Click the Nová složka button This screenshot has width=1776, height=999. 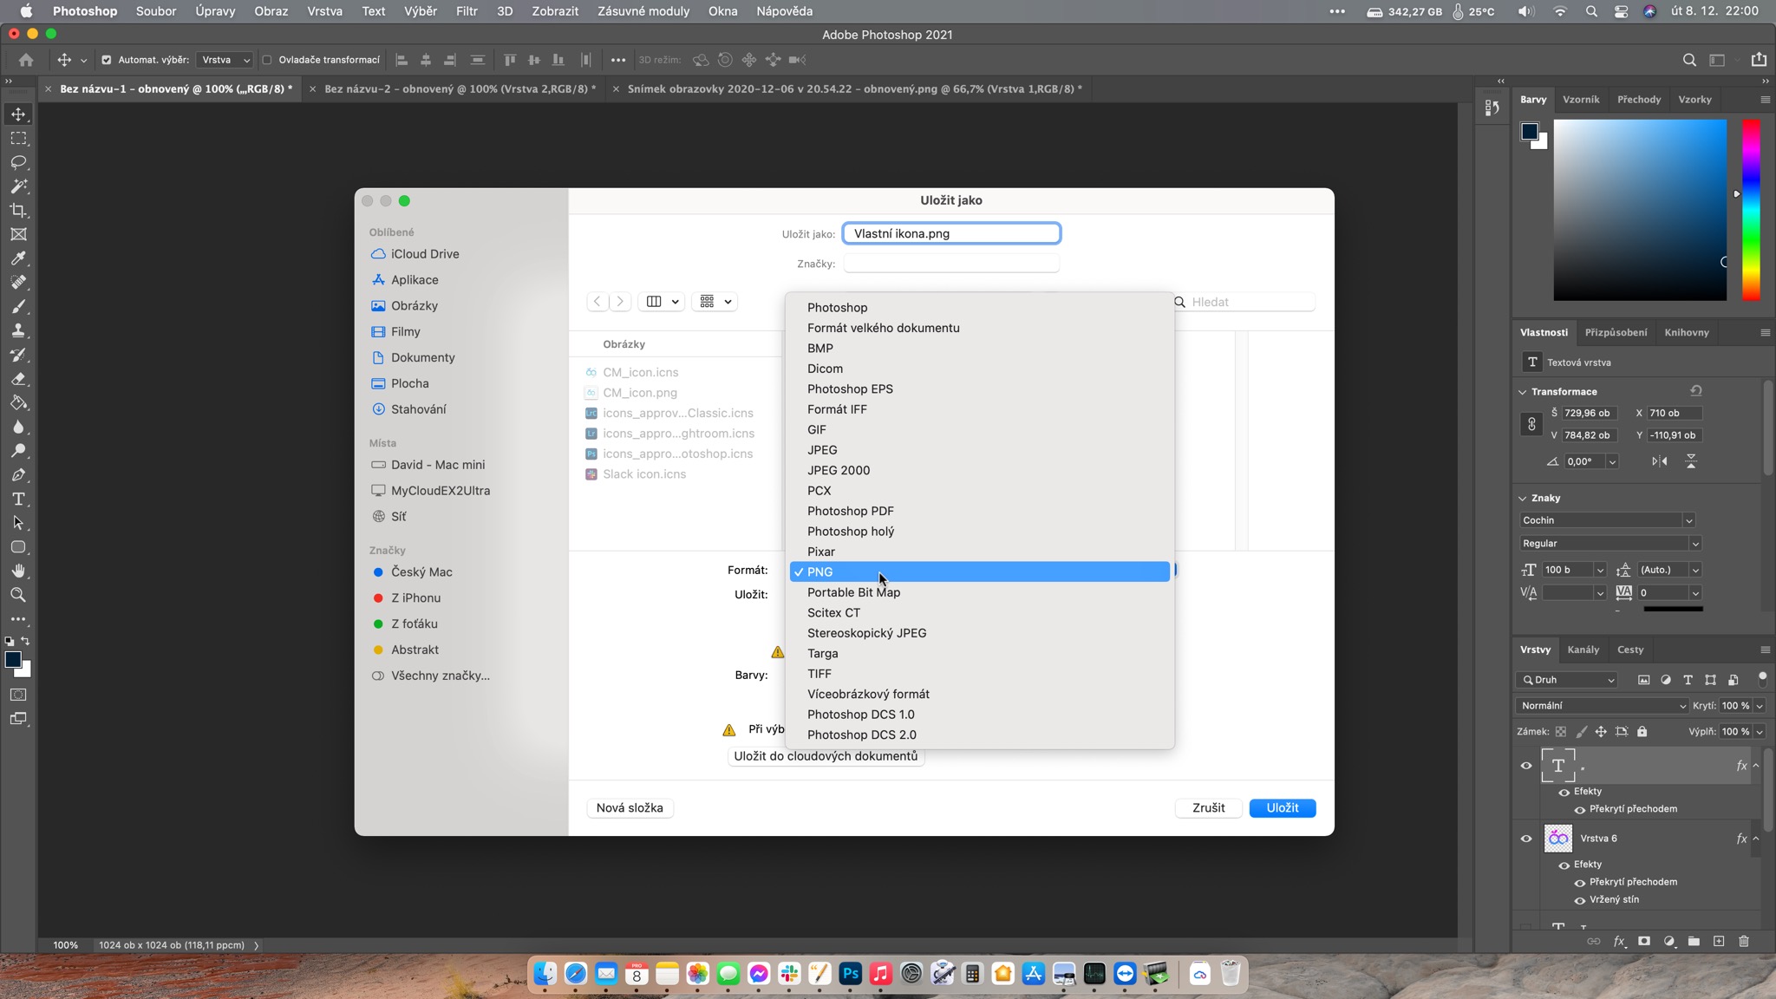pos(630,807)
